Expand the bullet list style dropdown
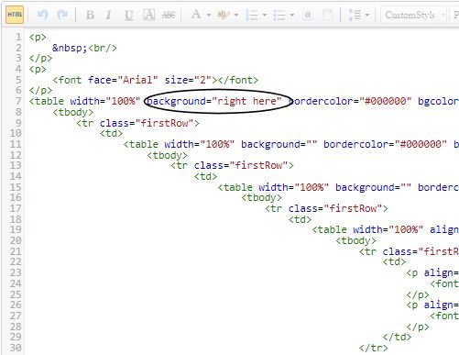The image size is (459, 355). coord(292,15)
